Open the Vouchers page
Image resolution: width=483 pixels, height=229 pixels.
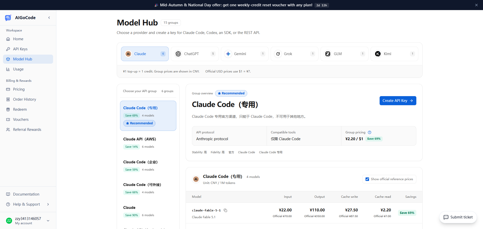(x=28, y=120)
